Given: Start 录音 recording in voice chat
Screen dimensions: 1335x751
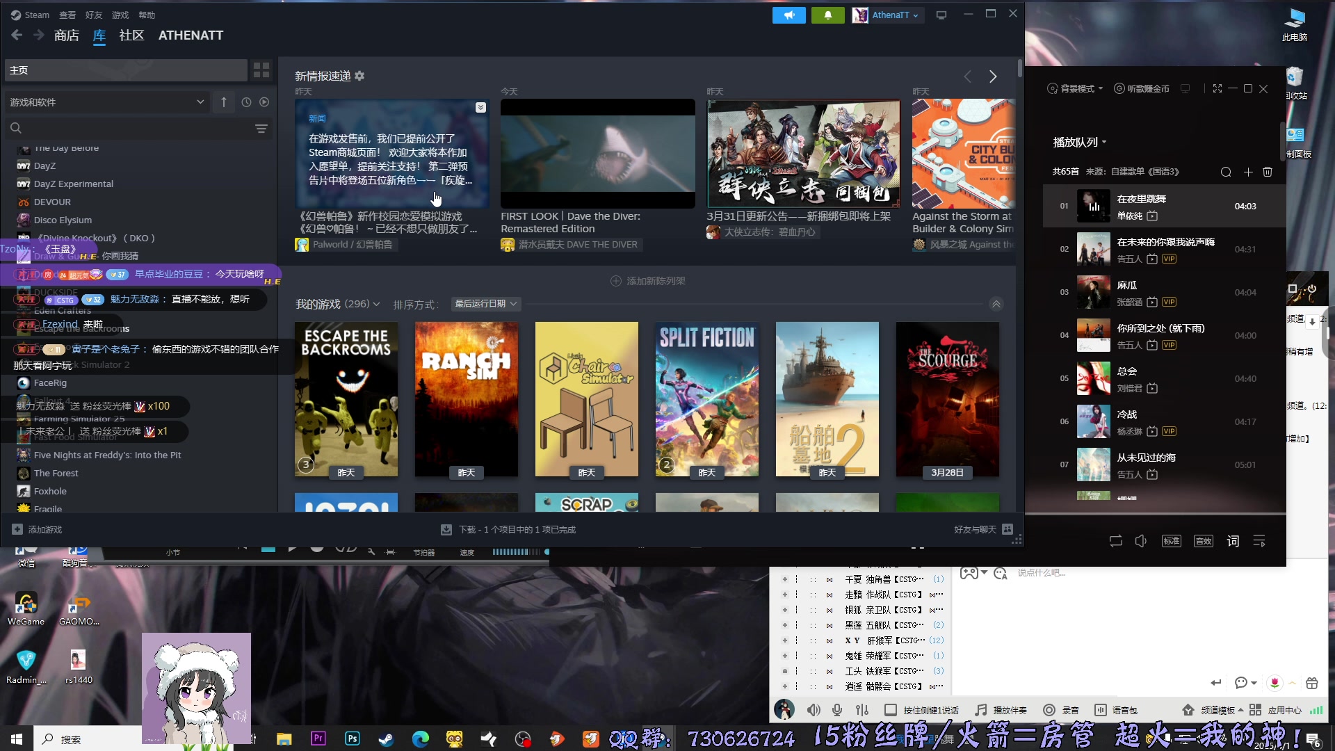Looking at the screenshot, I should coord(1060,710).
